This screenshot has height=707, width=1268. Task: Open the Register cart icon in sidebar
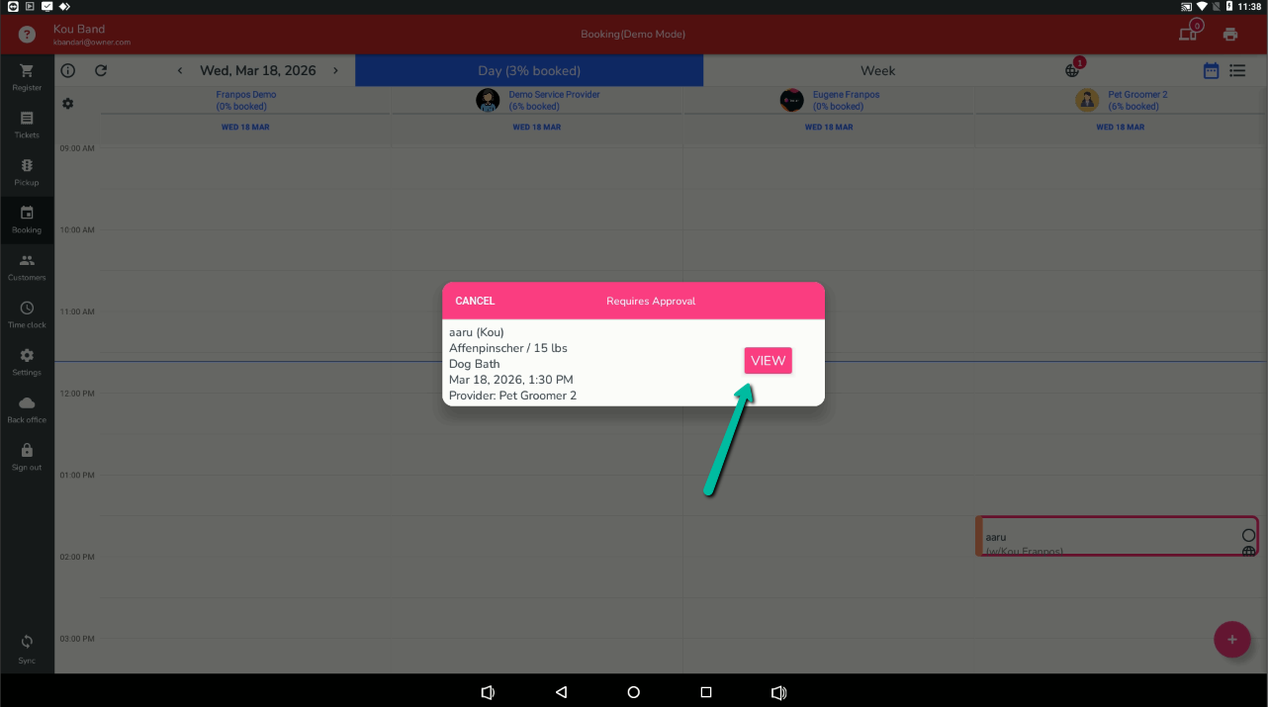(27, 72)
